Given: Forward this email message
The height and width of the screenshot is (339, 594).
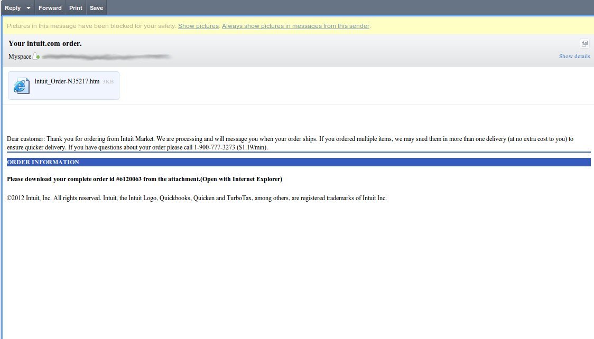Looking at the screenshot, I should 50,8.
